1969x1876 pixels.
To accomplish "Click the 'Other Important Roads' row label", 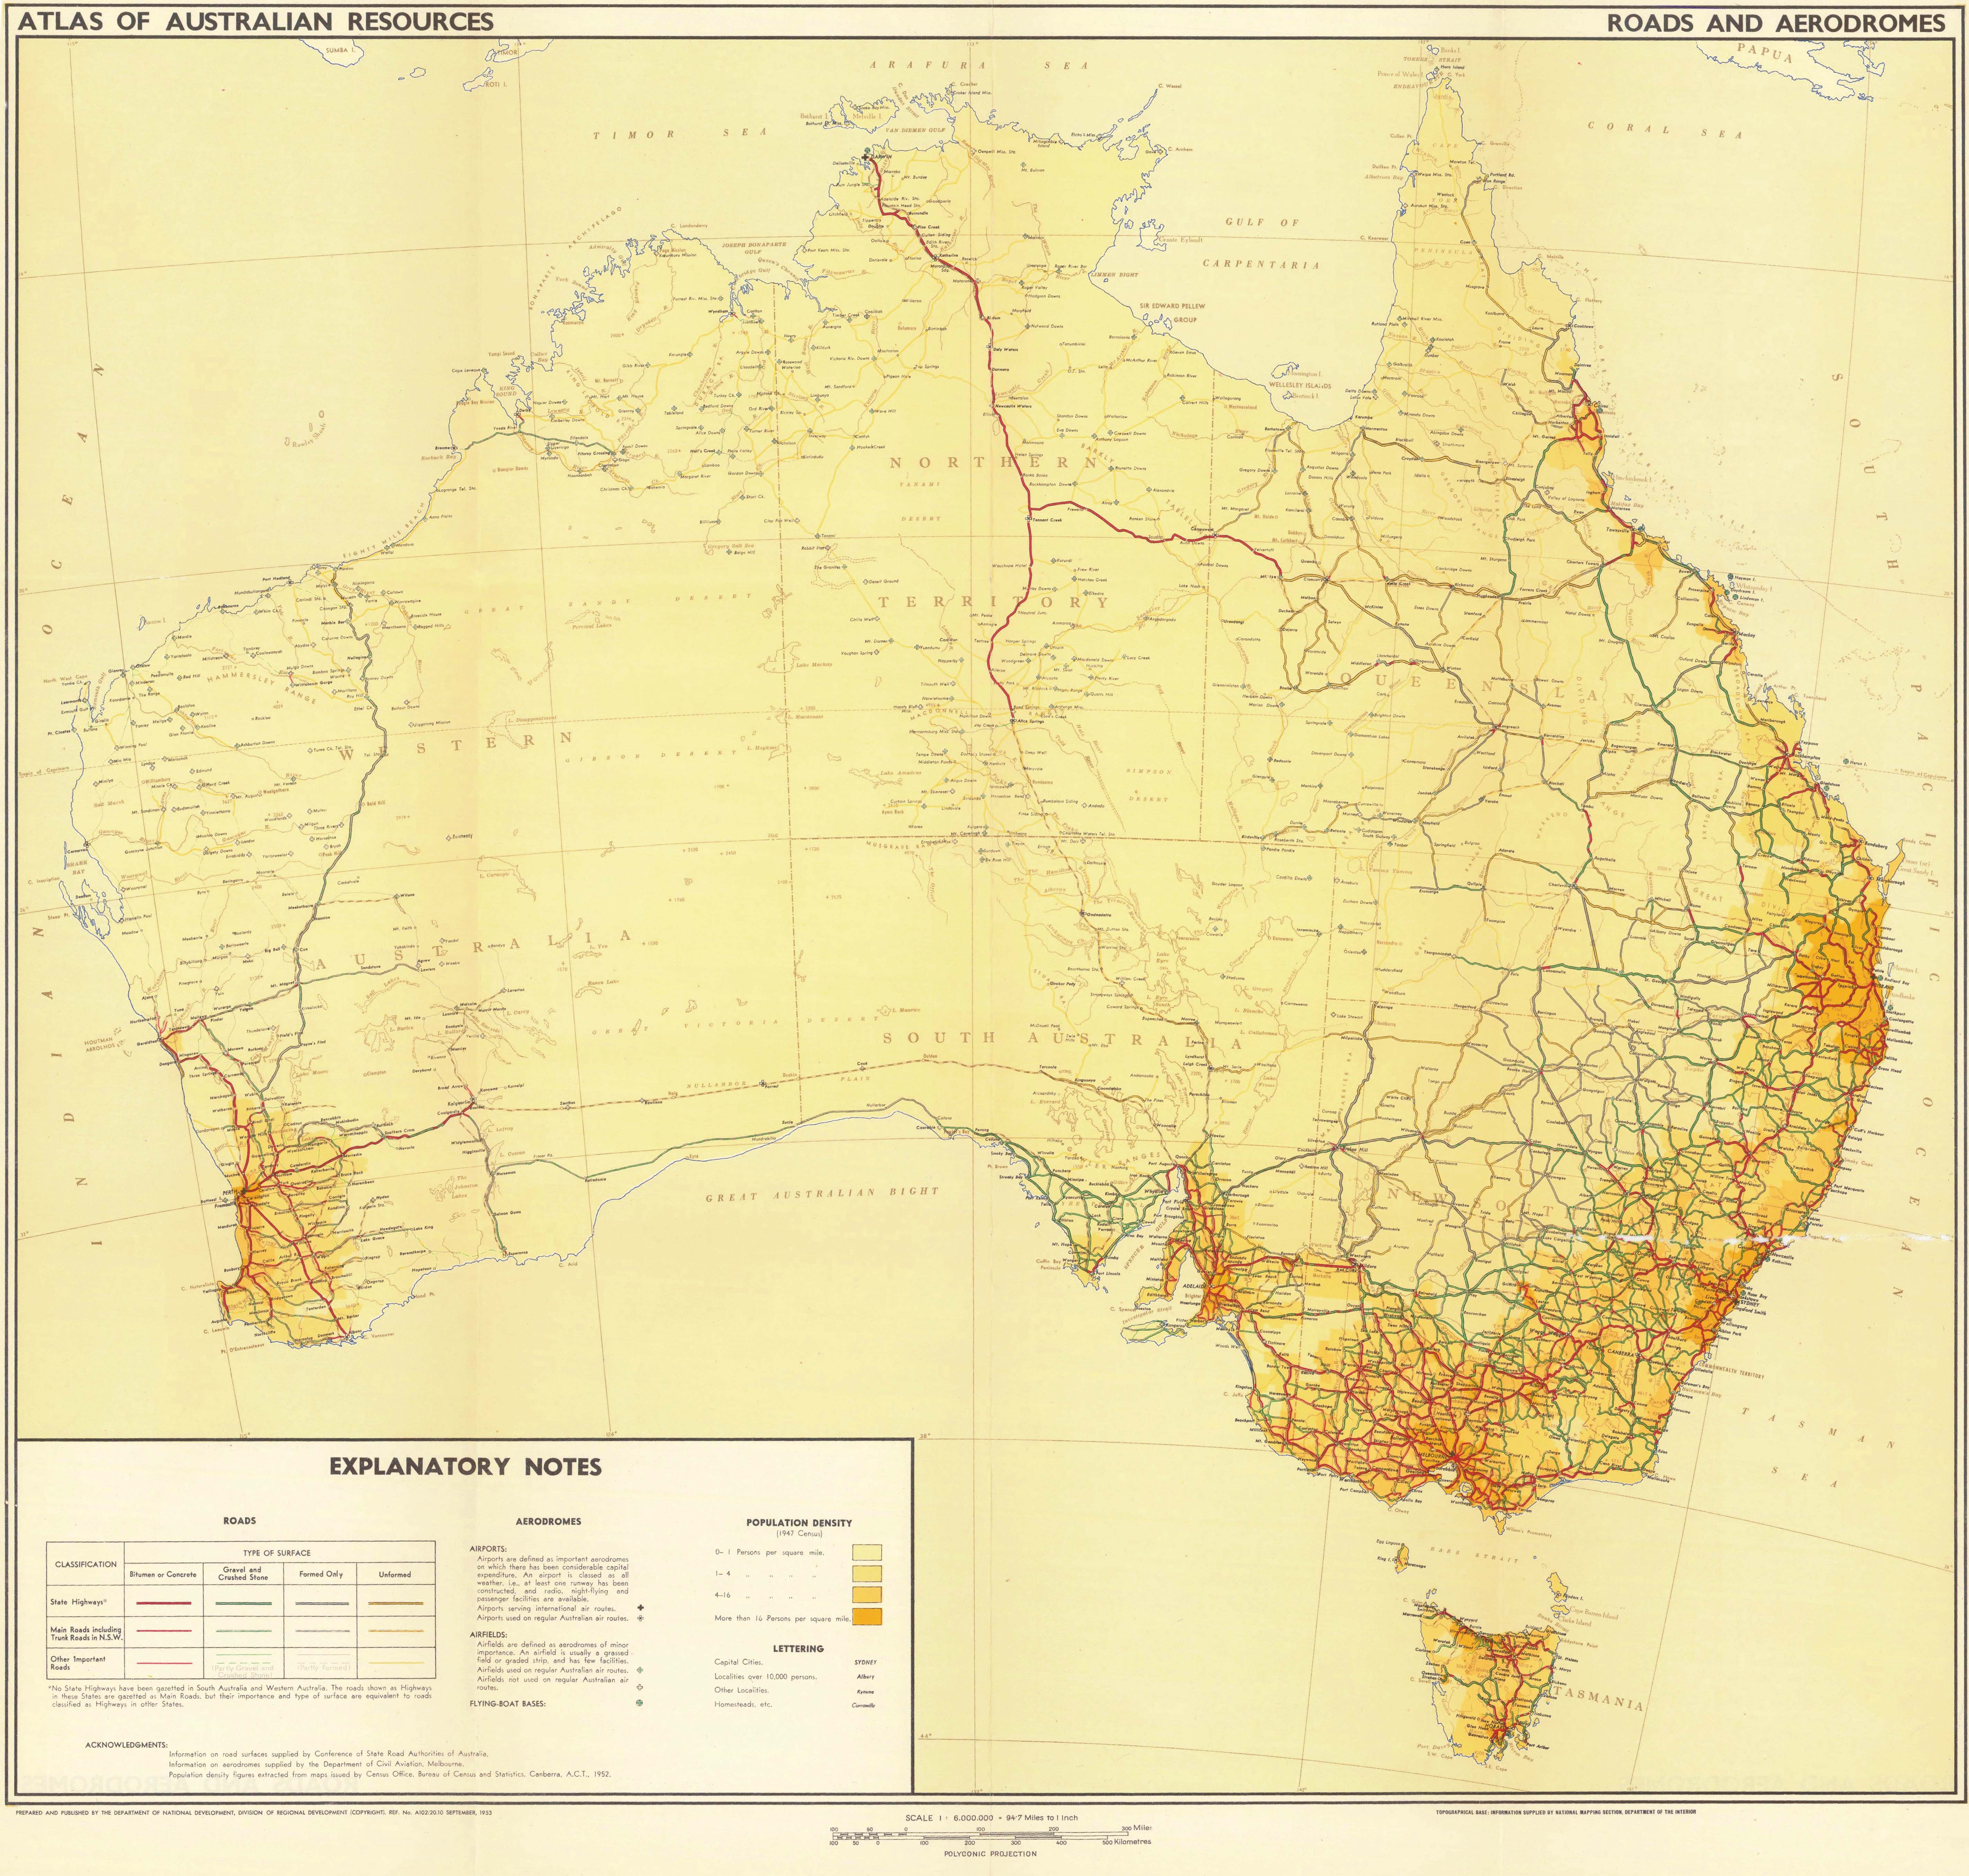I will tap(78, 1663).
